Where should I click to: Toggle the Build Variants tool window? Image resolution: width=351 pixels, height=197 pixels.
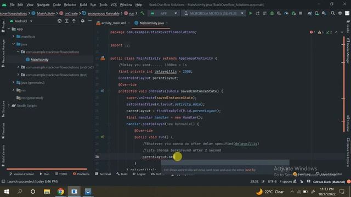click(x=3, y=155)
